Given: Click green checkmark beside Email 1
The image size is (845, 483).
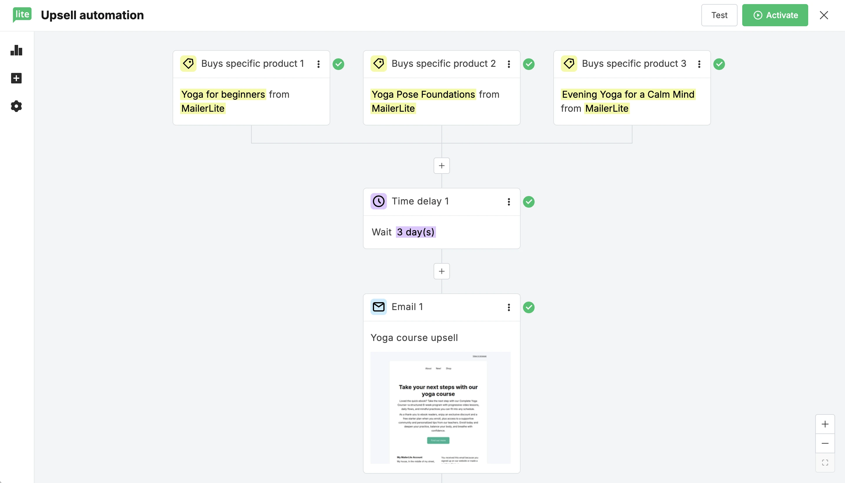Looking at the screenshot, I should coord(528,307).
